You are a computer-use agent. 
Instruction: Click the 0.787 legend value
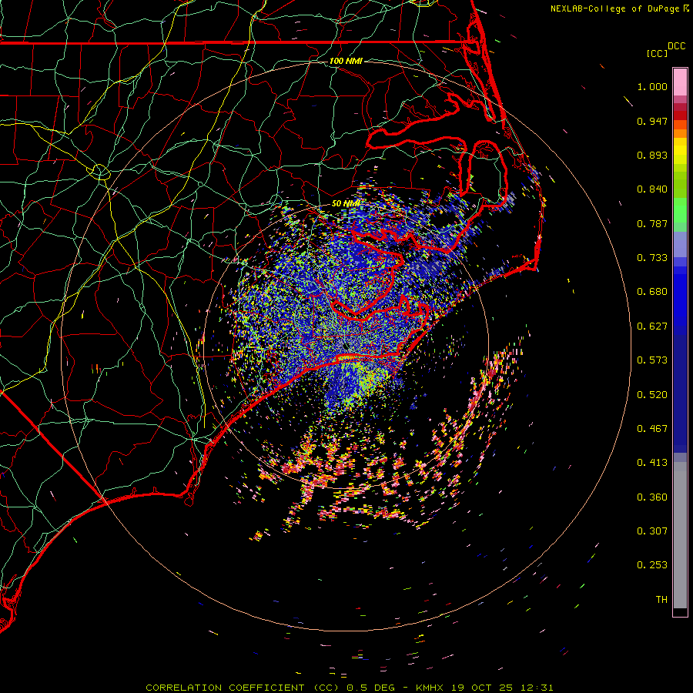point(652,223)
